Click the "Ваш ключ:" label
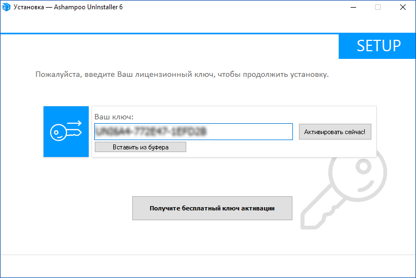Image resolution: width=416 pixels, height=278 pixels. [x=114, y=117]
